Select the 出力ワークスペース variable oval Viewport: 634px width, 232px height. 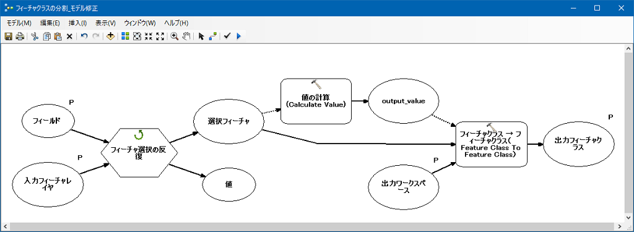coord(404,187)
